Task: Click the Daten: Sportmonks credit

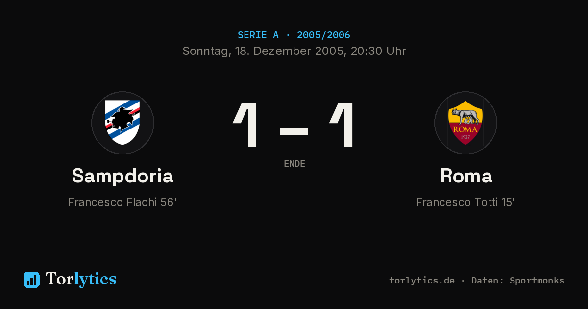Action: [x=518, y=281]
